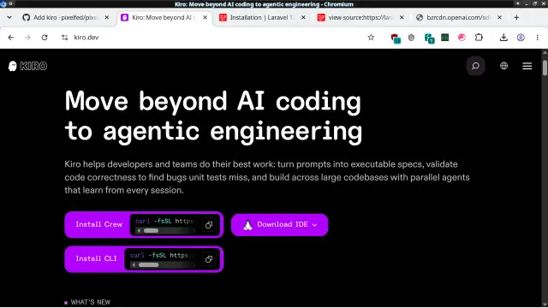This screenshot has height=308, width=548.
Task: Click the Install Crew label
Action: 99,224
